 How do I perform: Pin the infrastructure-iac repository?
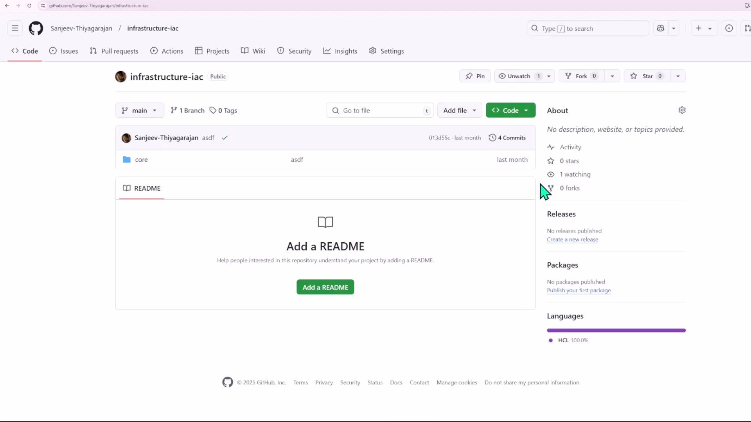click(475, 76)
